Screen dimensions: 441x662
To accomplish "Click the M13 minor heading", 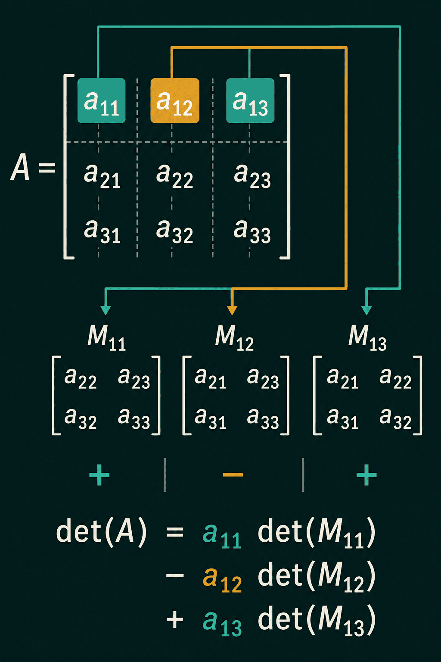I will (367, 337).
